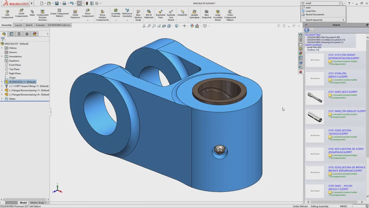Viewport: 369px width, 208px height.
Task: Expand the History tree node
Action: coord(2,48)
